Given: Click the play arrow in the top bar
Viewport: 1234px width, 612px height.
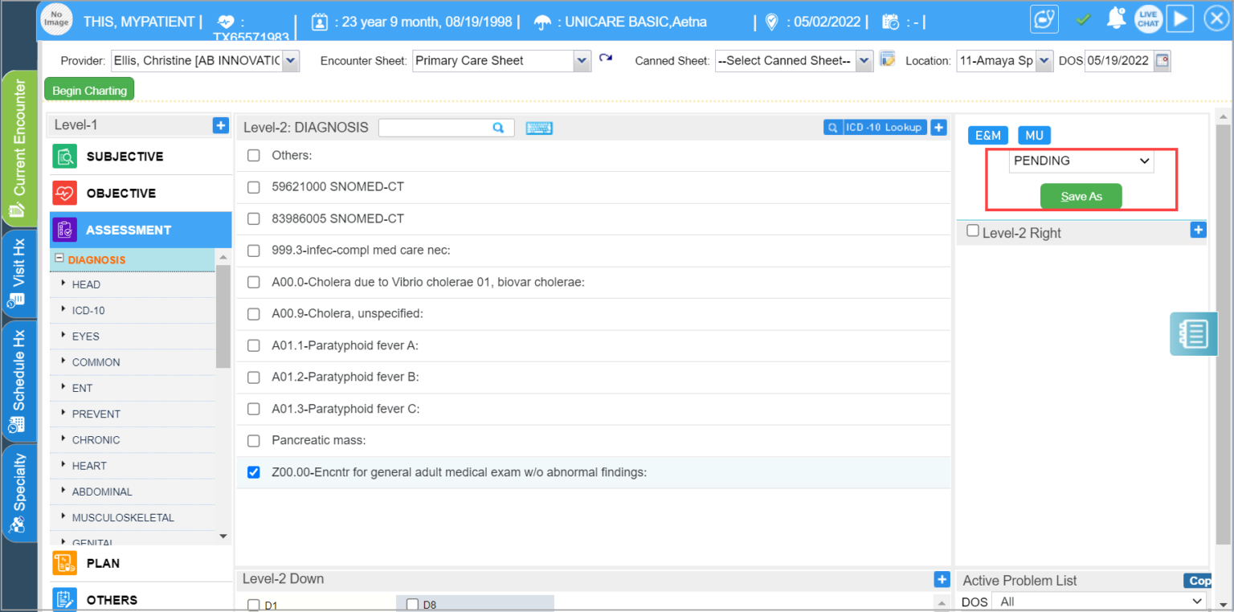Looking at the screenshot, I should click(1179, 18).
